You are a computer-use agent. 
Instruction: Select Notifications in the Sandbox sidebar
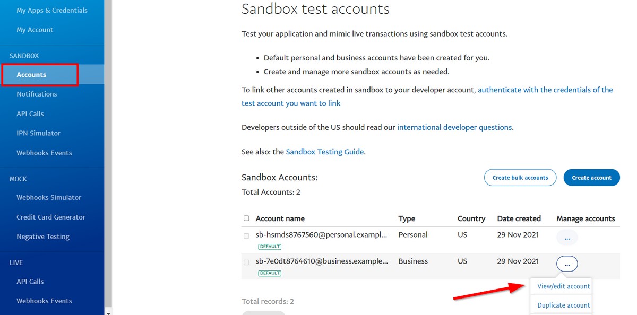point(37,93)
